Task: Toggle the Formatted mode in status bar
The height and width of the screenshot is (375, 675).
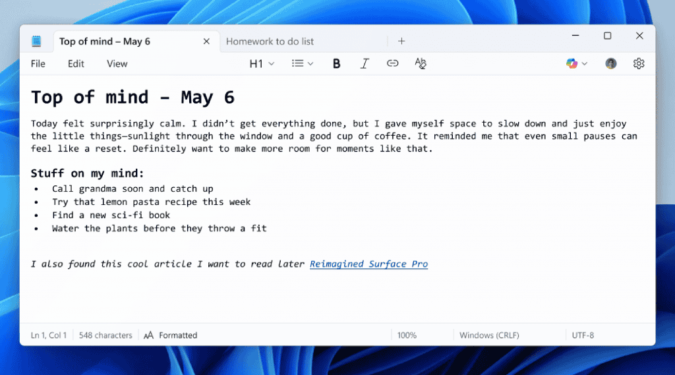Action: tap(171, 335)
